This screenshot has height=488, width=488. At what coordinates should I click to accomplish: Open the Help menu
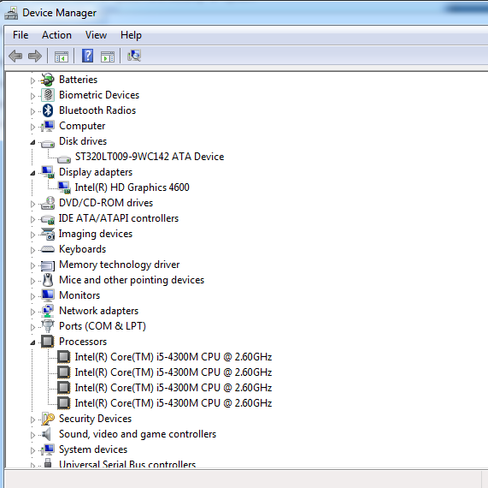[131, 35]
